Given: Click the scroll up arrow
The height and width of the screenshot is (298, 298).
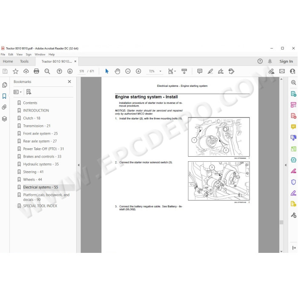Looking at the screenshot, I should pos(281,79).
